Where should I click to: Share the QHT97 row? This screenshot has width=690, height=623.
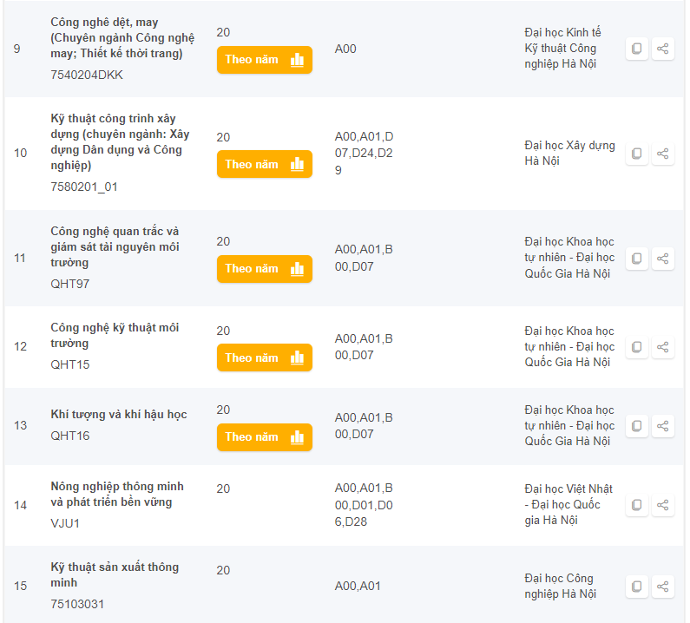click(663, 259)
